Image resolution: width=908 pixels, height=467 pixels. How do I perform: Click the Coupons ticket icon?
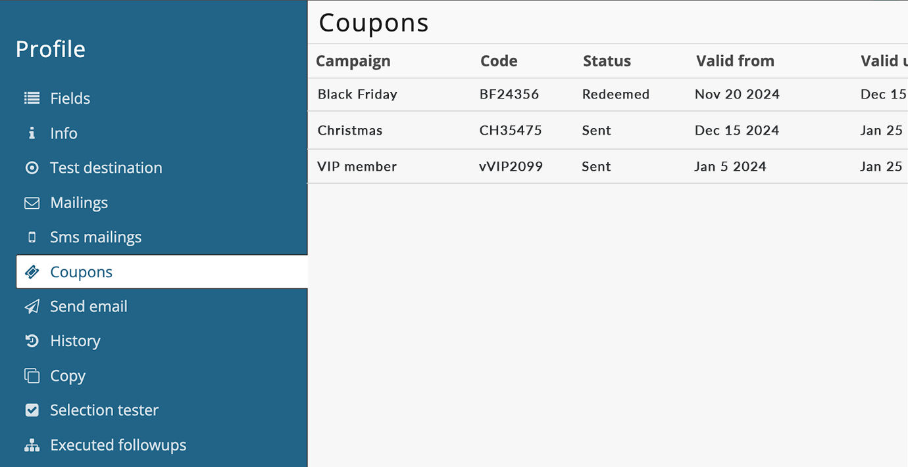(x=32, y=272)
